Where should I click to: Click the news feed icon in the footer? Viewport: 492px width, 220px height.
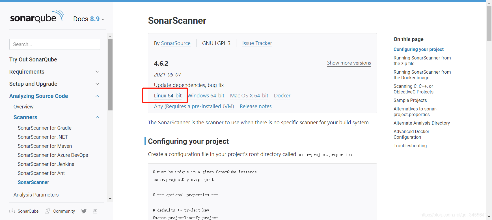[95, 211]
